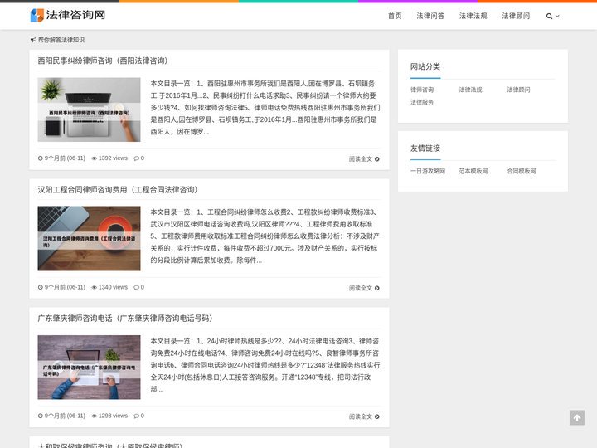Viewport: 597px width, 448px height.
Task: Open the search magnifier icon in header
Action: [549, 16]
